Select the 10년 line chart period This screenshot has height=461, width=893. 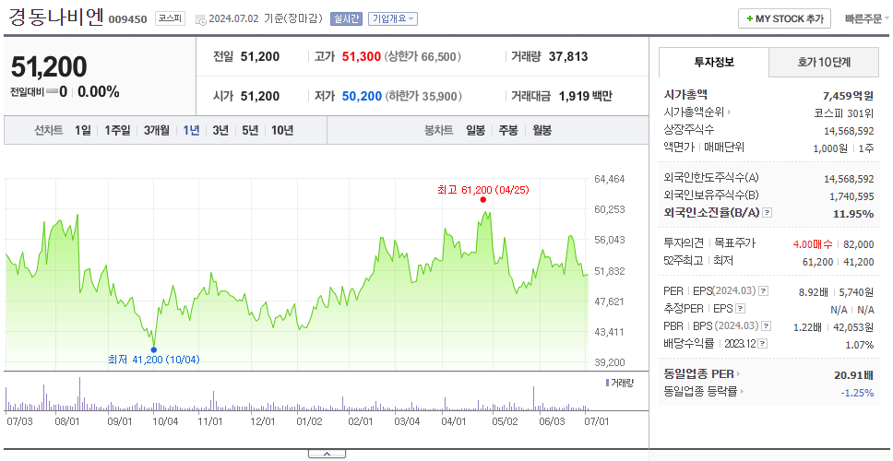coord(282,130)
